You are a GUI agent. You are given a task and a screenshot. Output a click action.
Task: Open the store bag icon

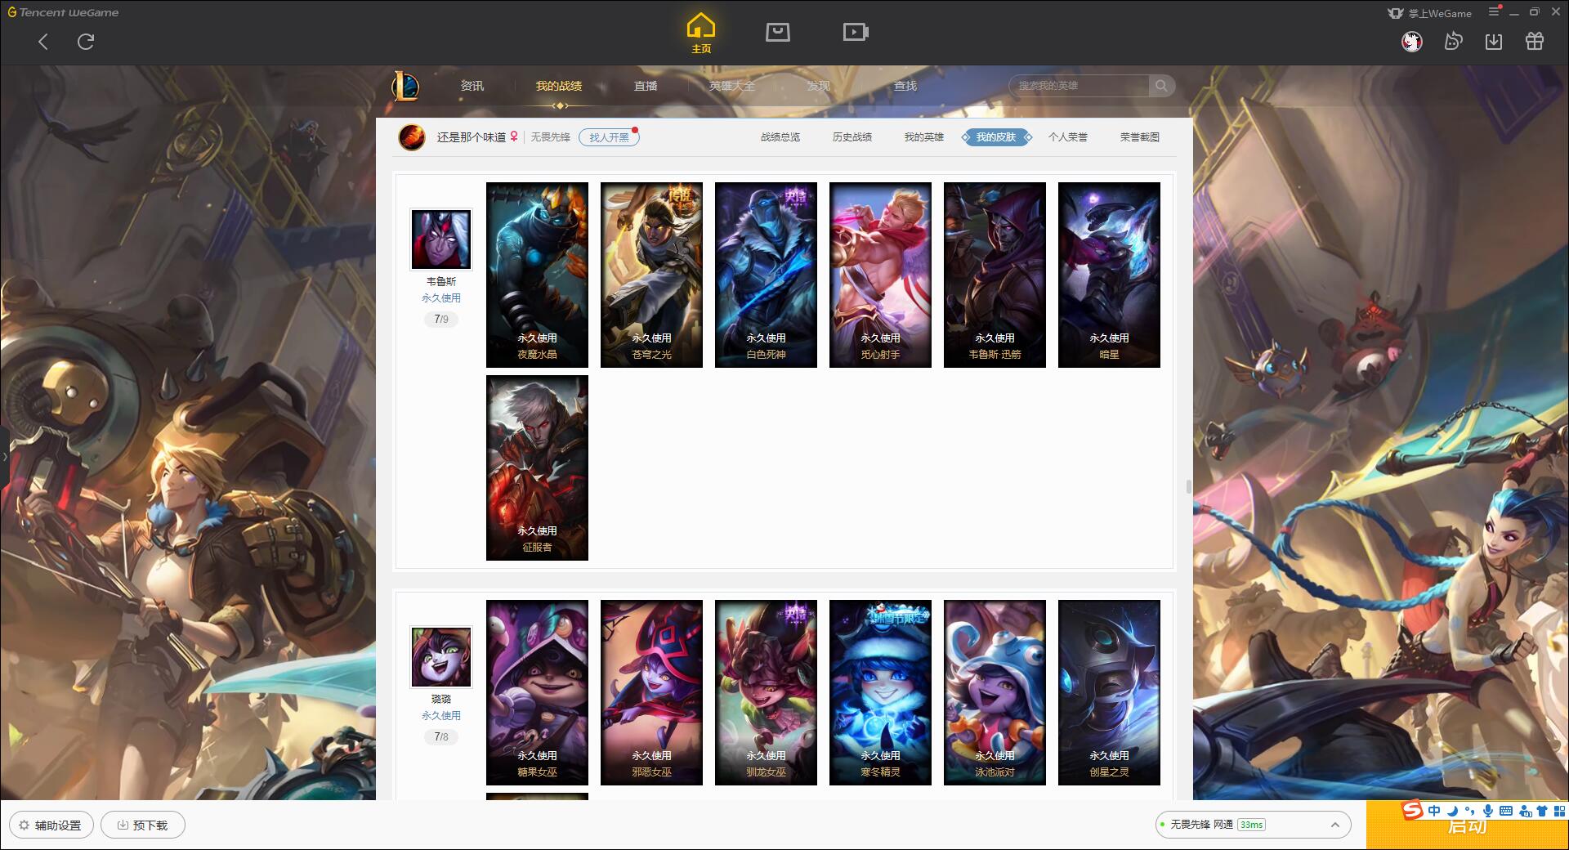pyautogui.click(x=777, y=32)
